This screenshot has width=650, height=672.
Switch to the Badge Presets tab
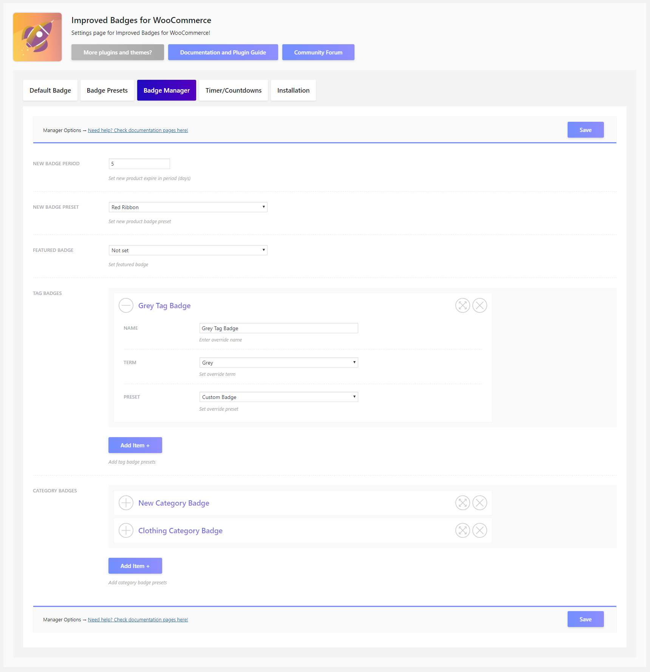(x=107, y=90)
